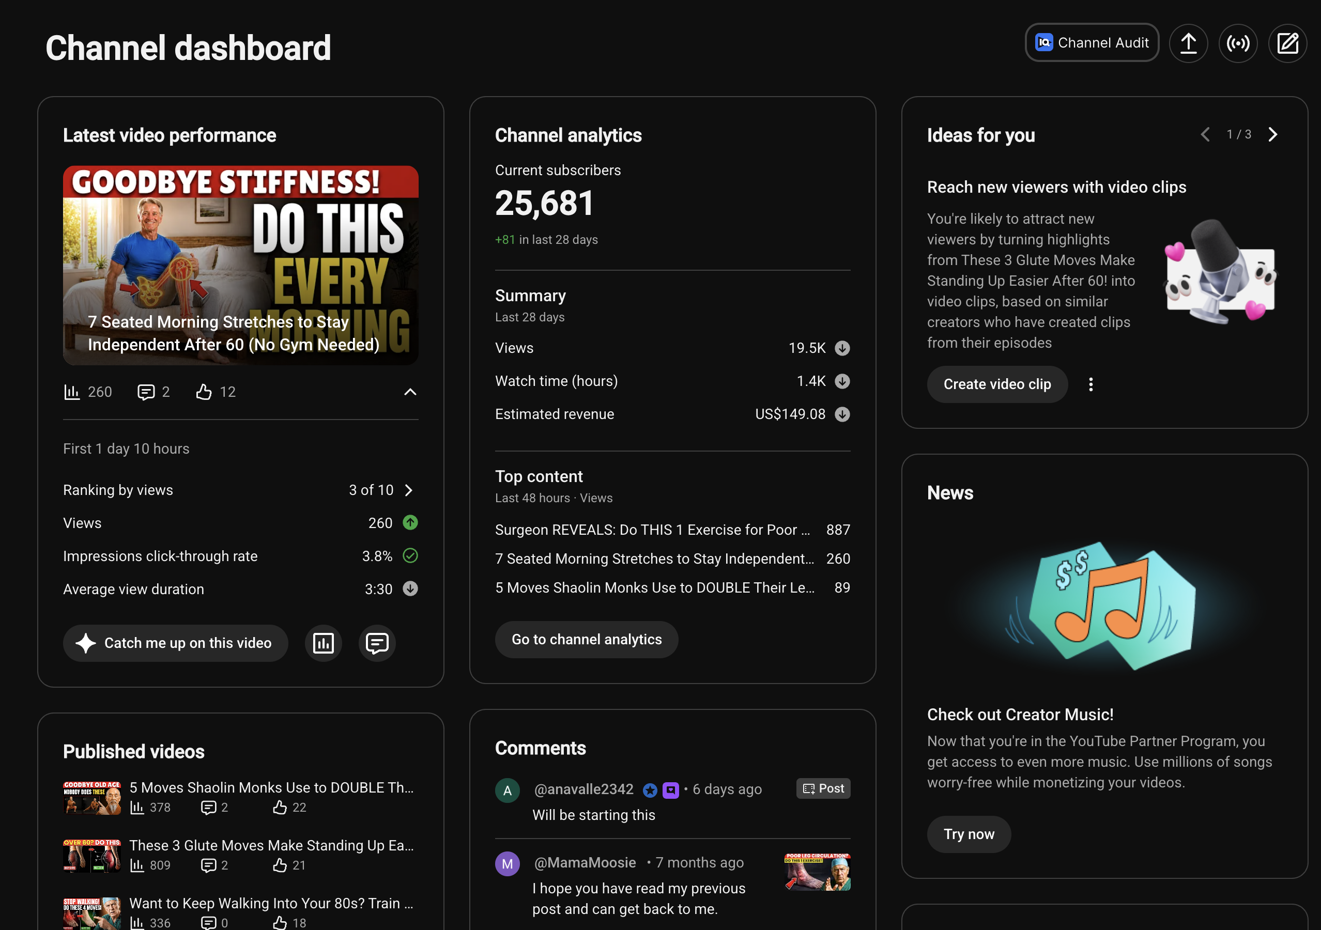Screen dimensions: 1321x930
Task: Click the purple member badge next to anavalle2342
Action: pyautogui.click(x=671, y=790)
